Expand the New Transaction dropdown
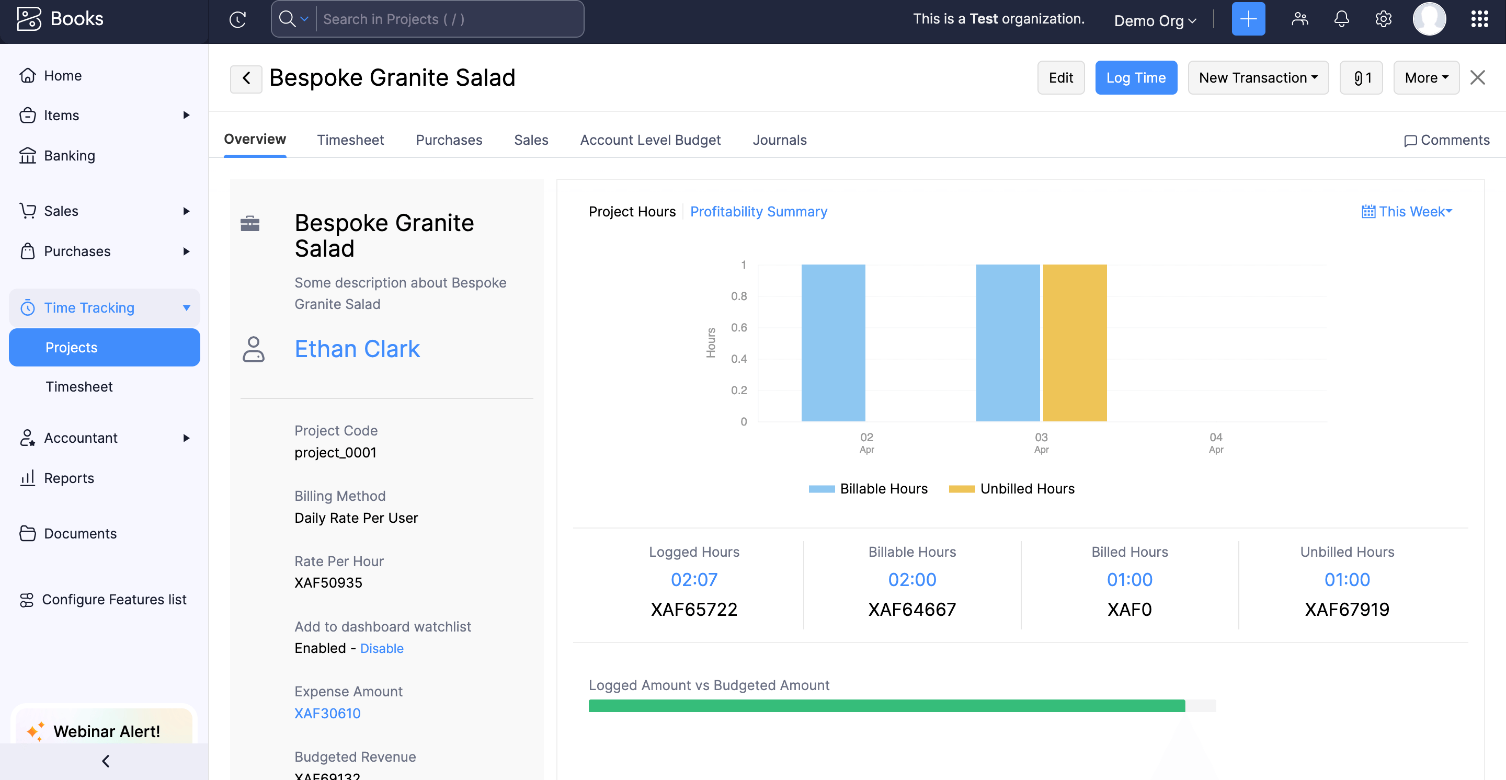This screenshot has height=780, width=1506. point(1258,78)
